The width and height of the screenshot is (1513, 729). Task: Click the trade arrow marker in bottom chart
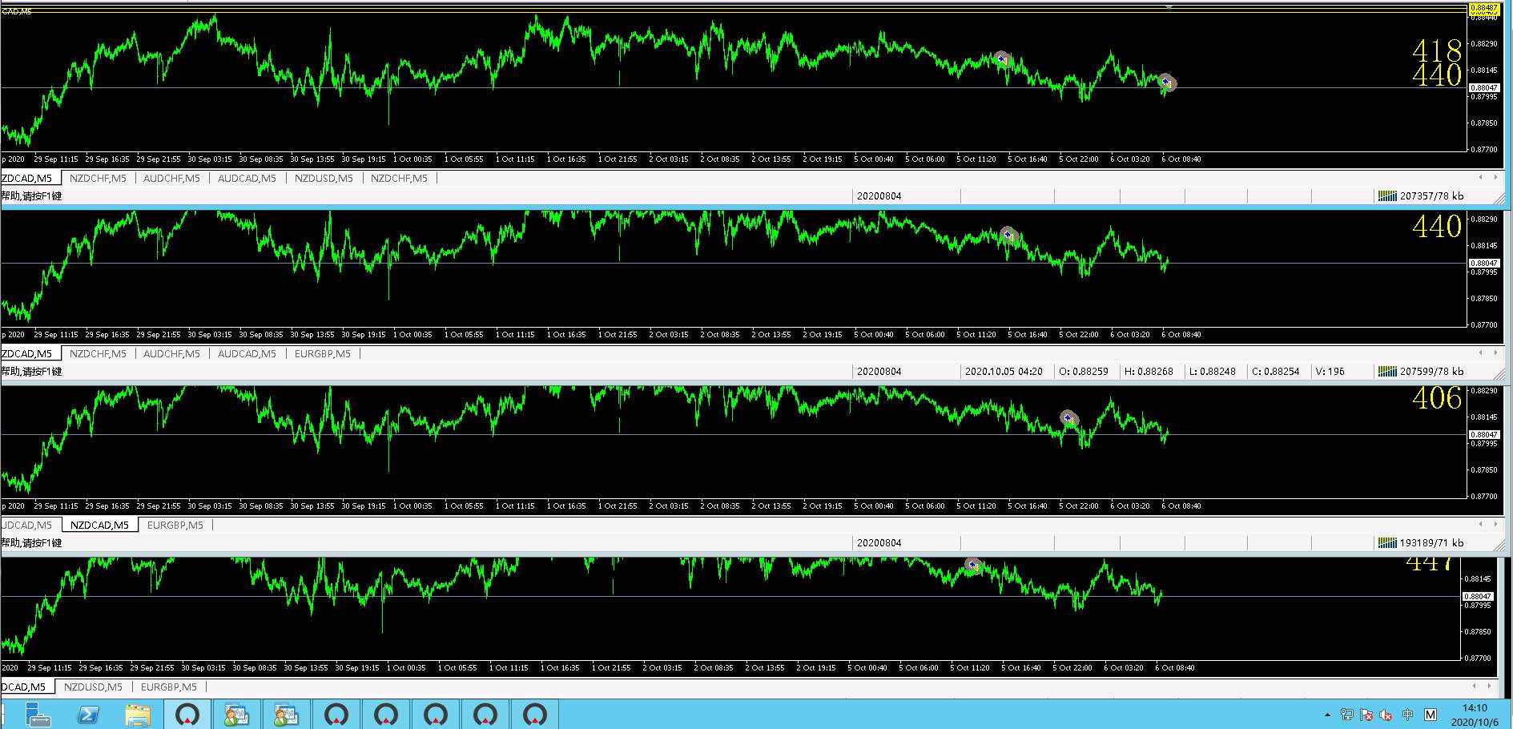pyautogui.click(x=973, y=565)
